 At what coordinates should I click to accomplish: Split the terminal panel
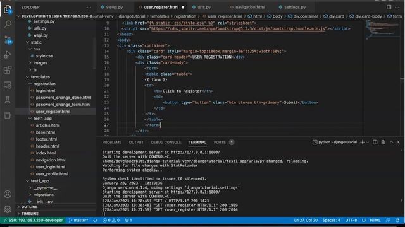pos(375,142)
